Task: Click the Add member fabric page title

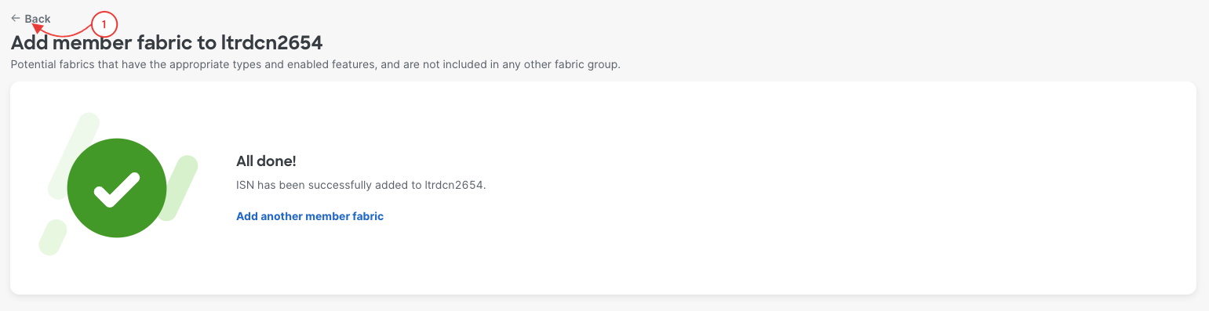Action: coord(167,42)
